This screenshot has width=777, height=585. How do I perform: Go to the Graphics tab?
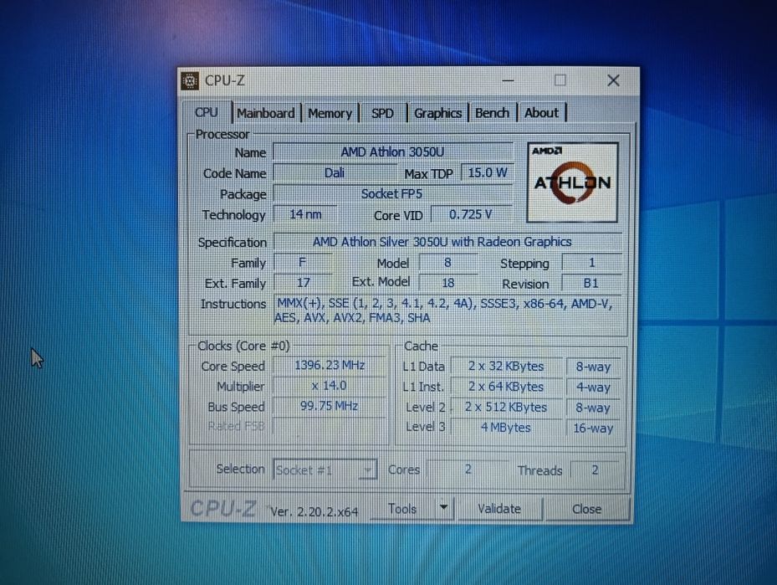point(437,113)
